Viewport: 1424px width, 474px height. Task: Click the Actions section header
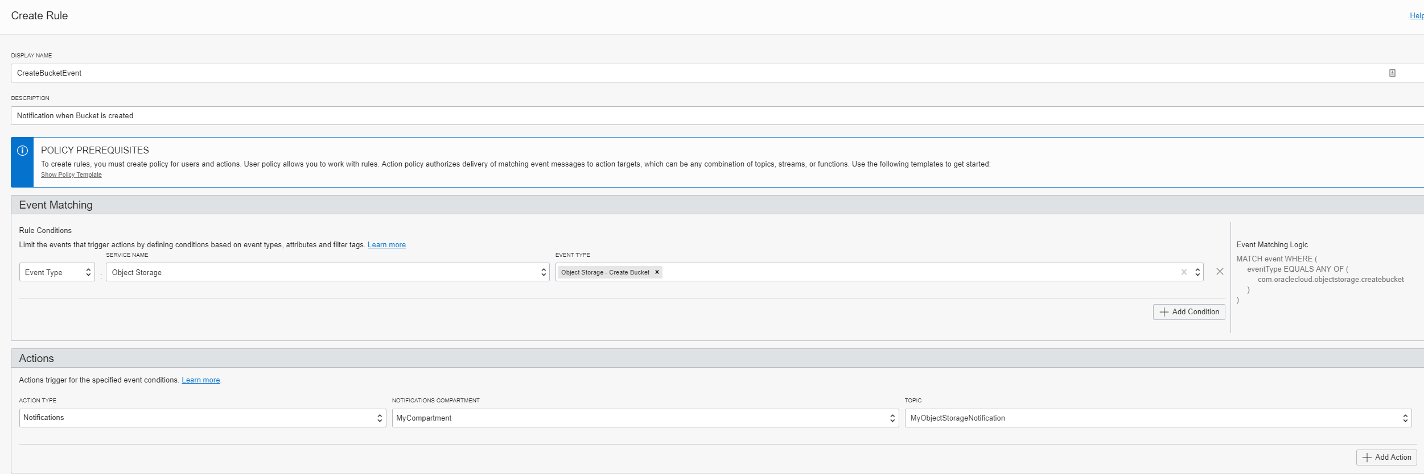[x=717, y=358]
